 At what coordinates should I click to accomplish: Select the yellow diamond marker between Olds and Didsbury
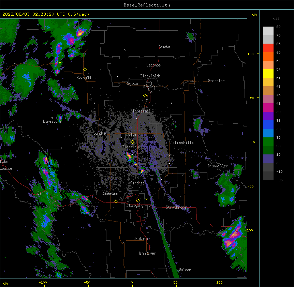click(133, 142)
